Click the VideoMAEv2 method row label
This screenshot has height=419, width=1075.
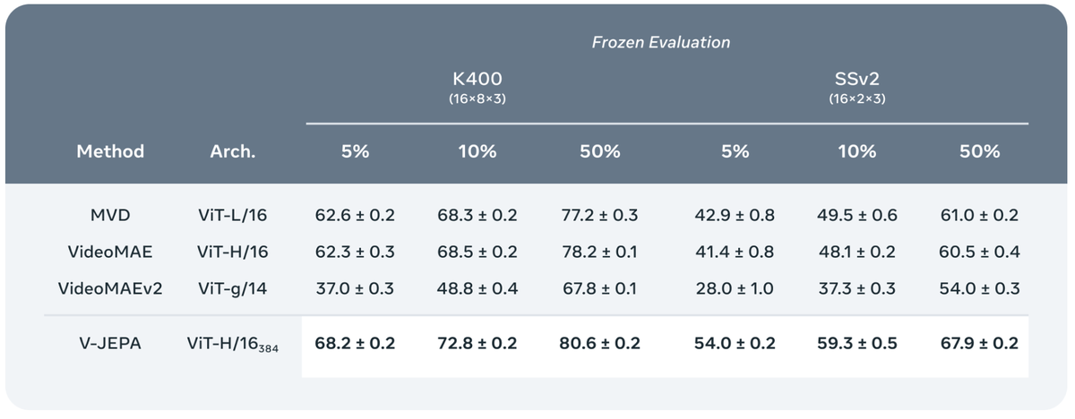[x=109, y=289]
